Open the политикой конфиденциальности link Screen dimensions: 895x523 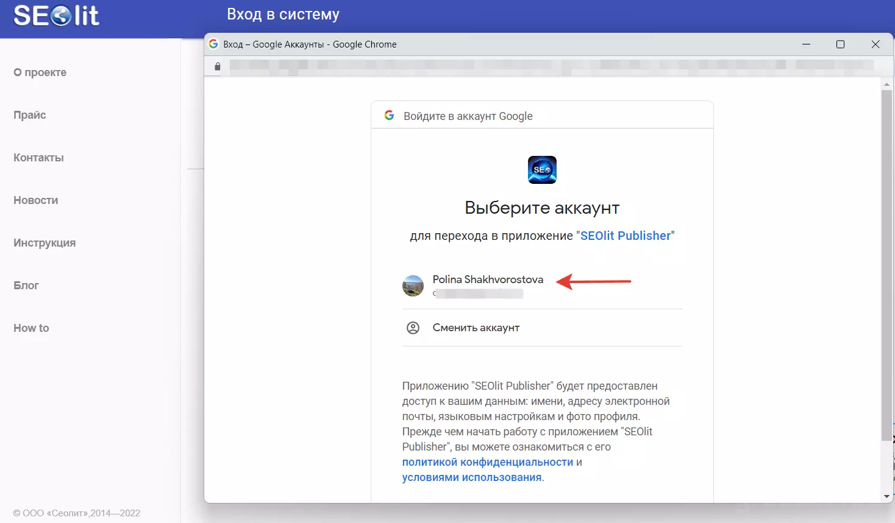[488, 462]
